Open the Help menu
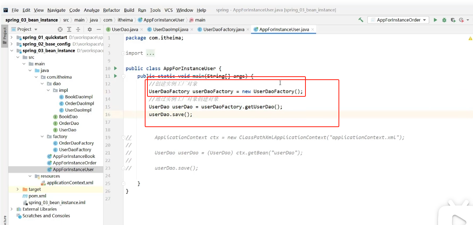This screenshot has height=225, width=473. pos(201,10)
